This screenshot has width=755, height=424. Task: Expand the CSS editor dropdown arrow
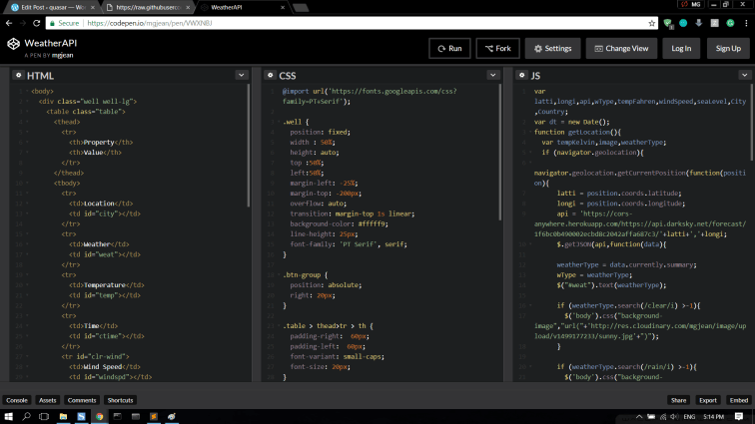(x=493, y=76)
